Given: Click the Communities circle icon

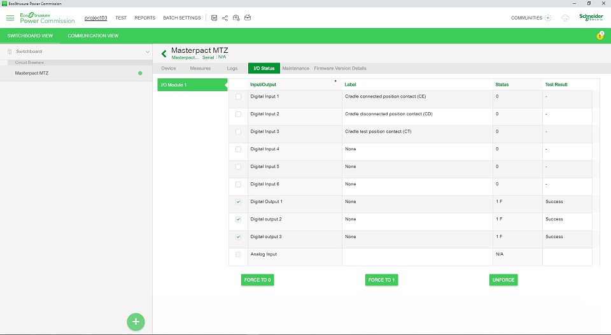Looking at the screenshot, I should pyautogui.click(x=548, y=18).
